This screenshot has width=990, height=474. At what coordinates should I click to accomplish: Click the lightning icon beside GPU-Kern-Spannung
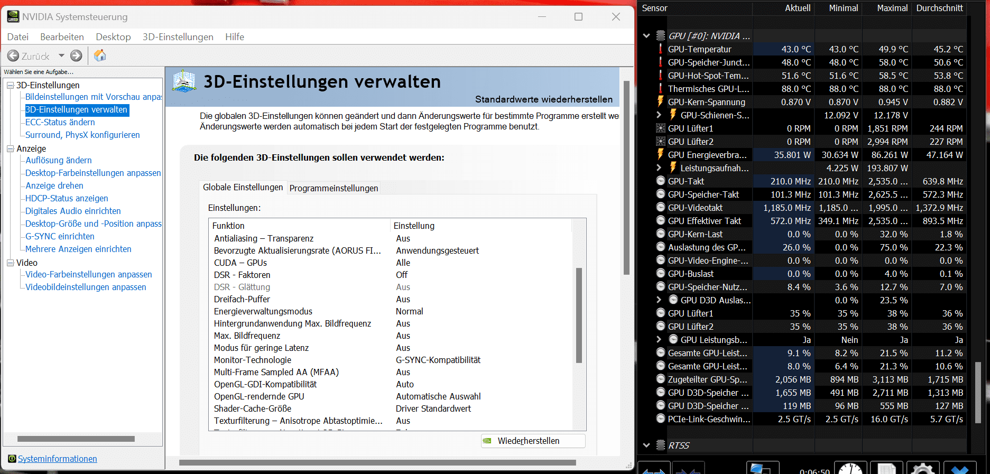tap(660, 101)
